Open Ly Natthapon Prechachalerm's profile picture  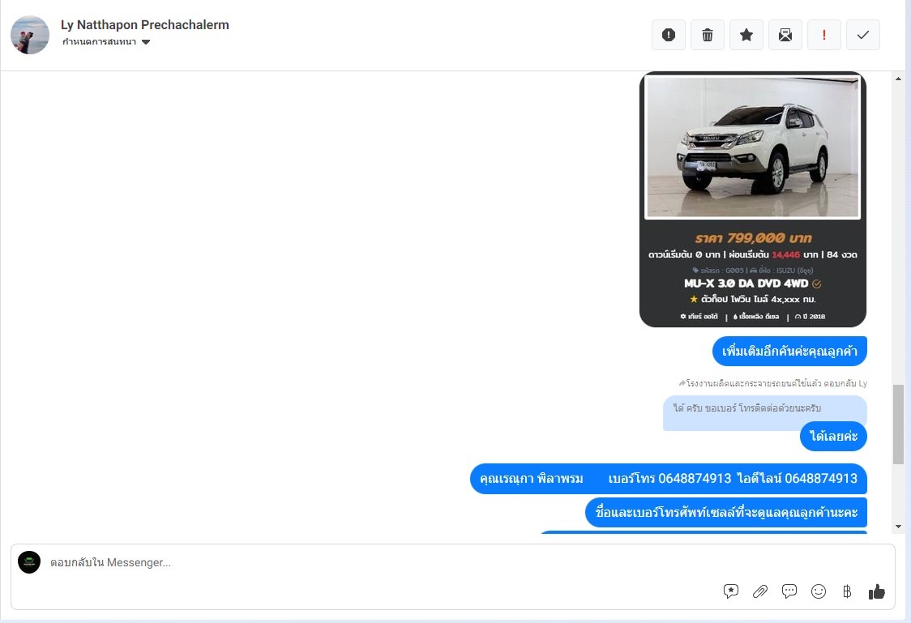point(30,35)
